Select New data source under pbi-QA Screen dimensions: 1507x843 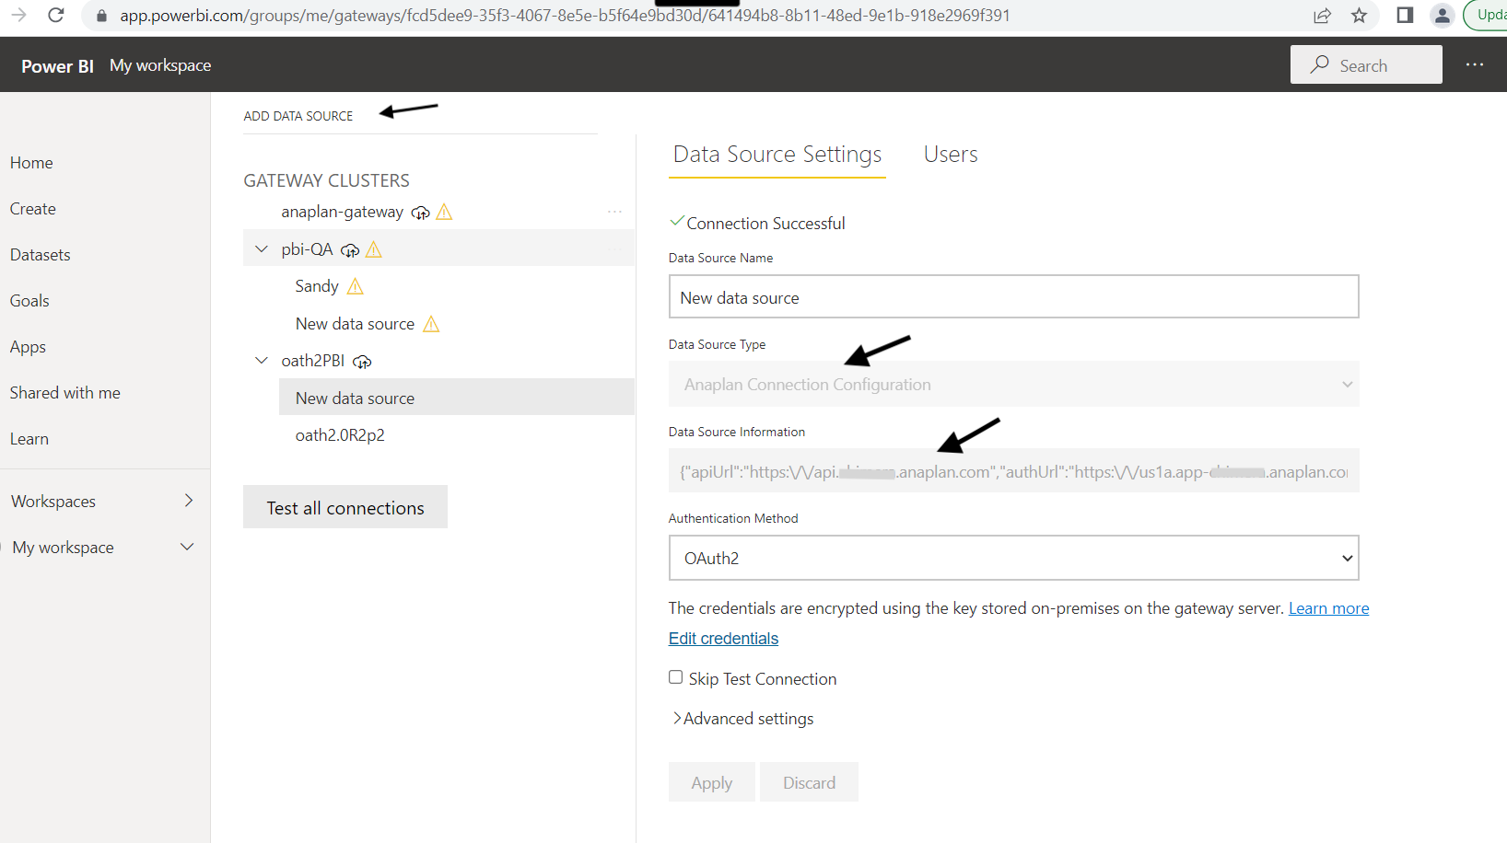click(355, 324)
